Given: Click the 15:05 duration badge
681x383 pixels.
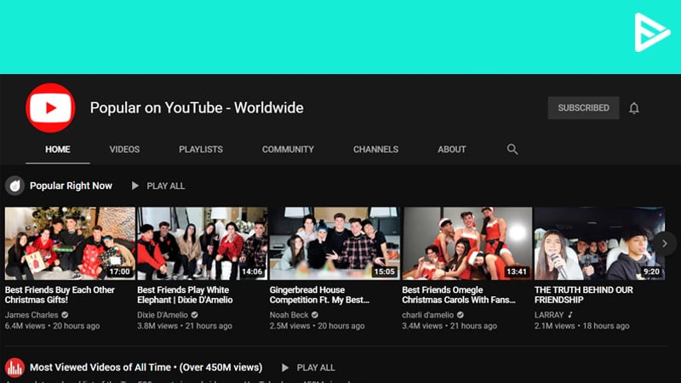Looking at the screenshot, I should pos(385,272).
